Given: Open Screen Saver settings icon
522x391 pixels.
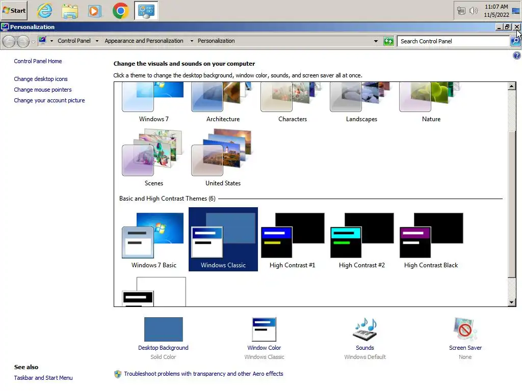Looking at the screenshot, I should tap(465, 329).
